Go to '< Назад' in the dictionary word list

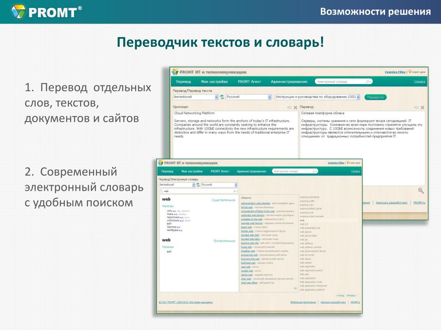(x=340, y=296)
